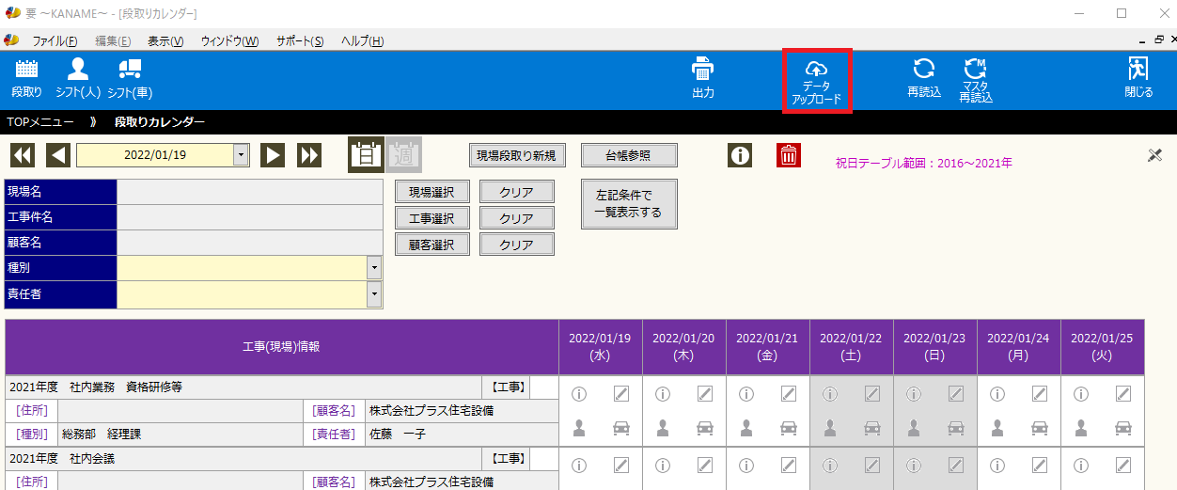Click the 現場名 input field

pos(249,192)
